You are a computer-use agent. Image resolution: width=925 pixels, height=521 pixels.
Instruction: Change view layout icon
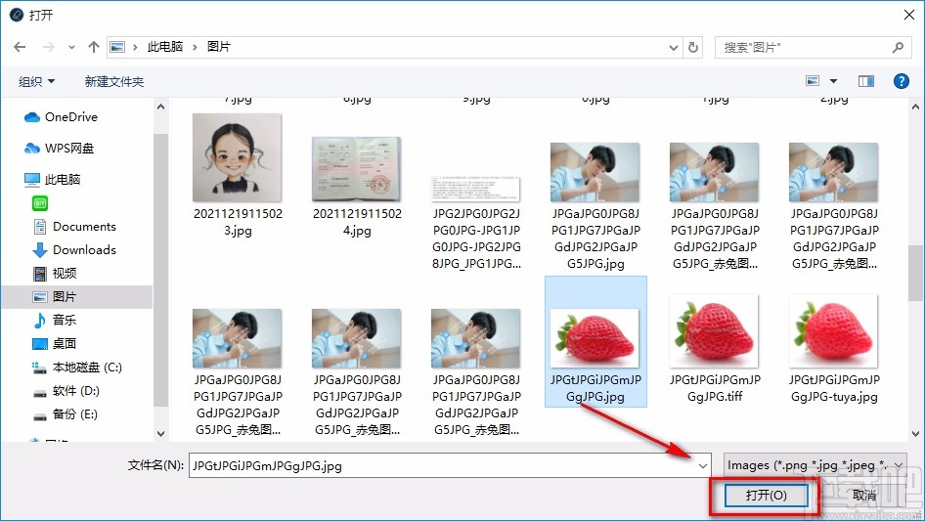pos(813,81)
